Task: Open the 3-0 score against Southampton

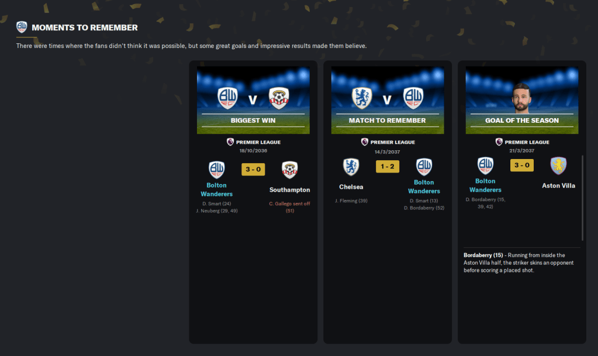Action: point(253,170)
